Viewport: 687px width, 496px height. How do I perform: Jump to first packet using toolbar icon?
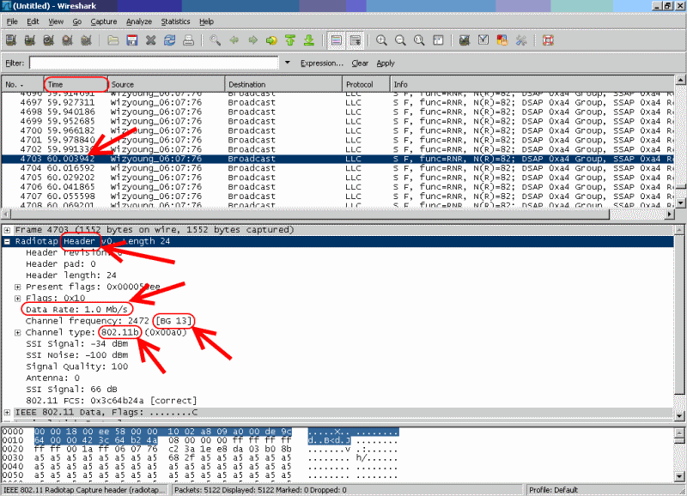coord(290,40)
